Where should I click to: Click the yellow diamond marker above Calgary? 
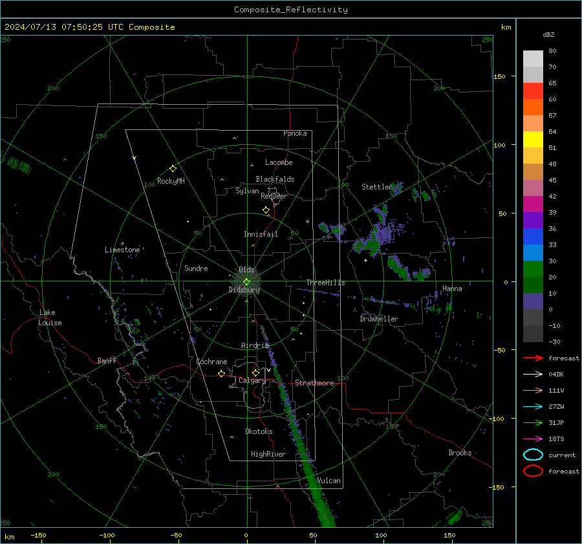tap(255, 373)
